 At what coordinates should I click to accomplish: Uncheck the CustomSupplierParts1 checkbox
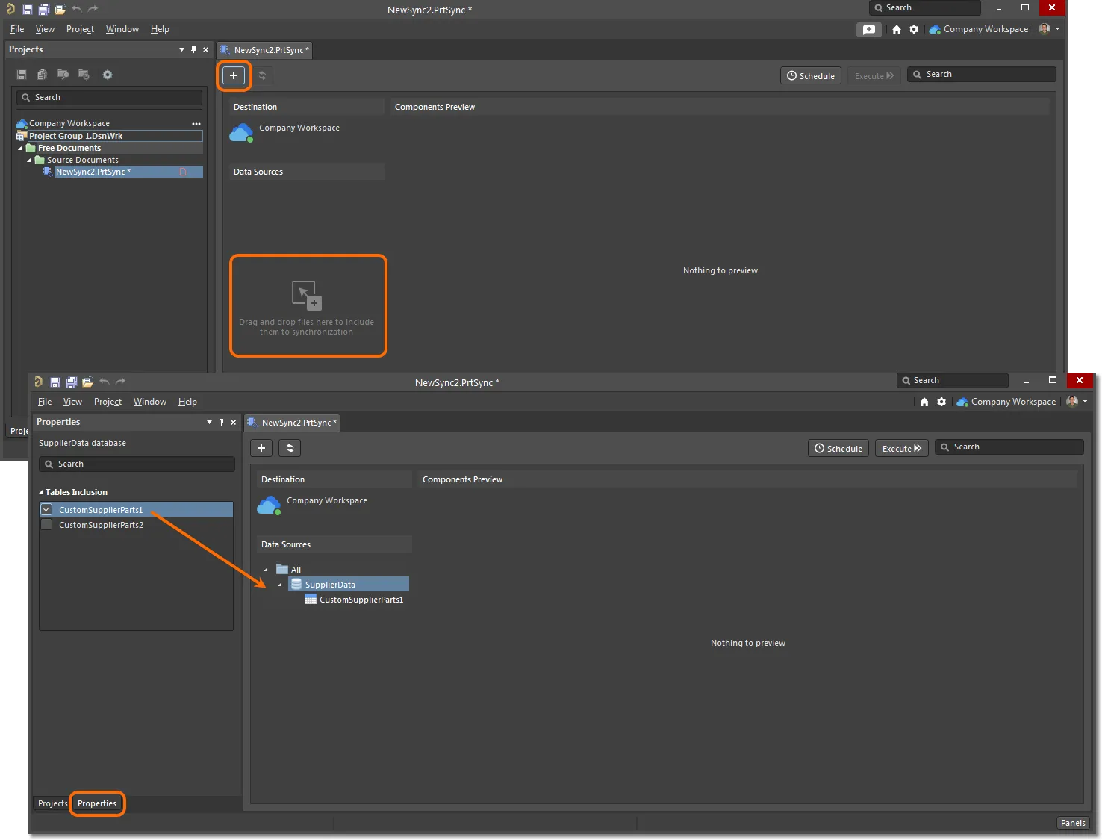(46, 509)
